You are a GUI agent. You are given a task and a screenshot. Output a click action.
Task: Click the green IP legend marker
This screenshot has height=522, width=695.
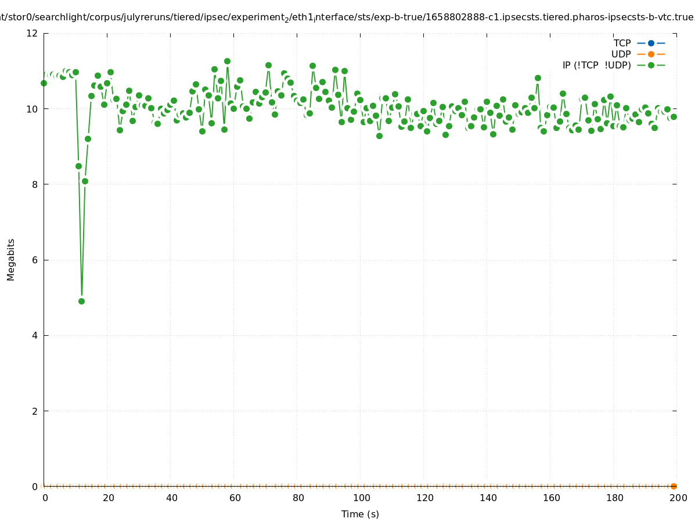pyautogui.click(x=651, y=65)
